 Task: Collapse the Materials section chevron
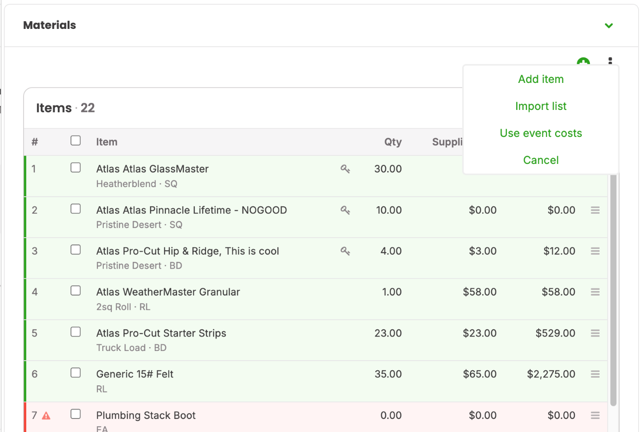click(609, 26)
